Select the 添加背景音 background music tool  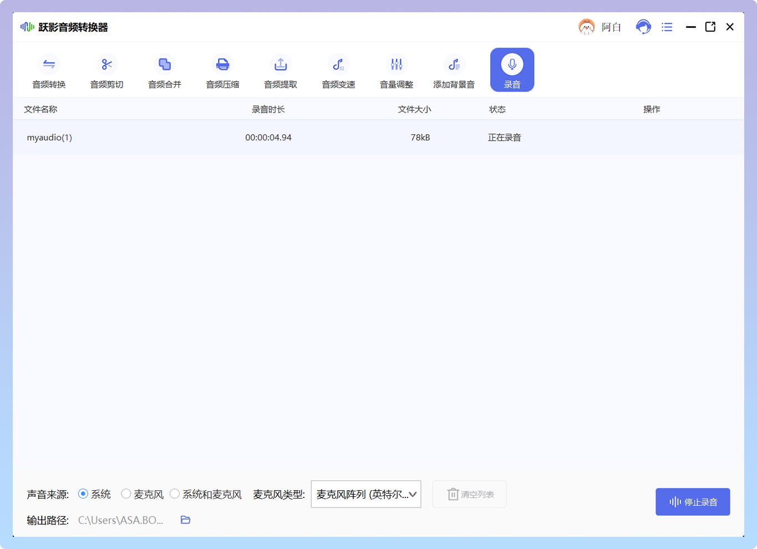pyautogui.click(x=454, y=71)
